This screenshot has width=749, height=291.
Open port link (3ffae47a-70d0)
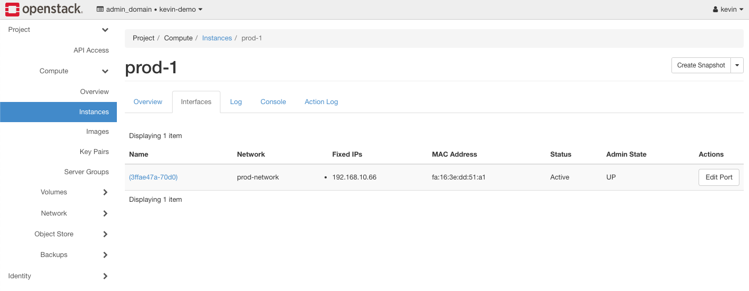(153, 177)
